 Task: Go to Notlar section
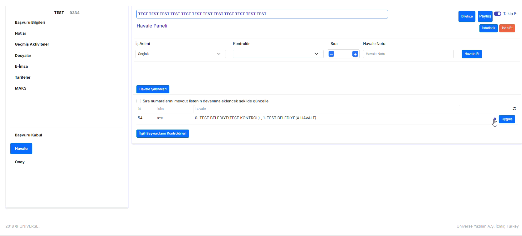(21, 33)
